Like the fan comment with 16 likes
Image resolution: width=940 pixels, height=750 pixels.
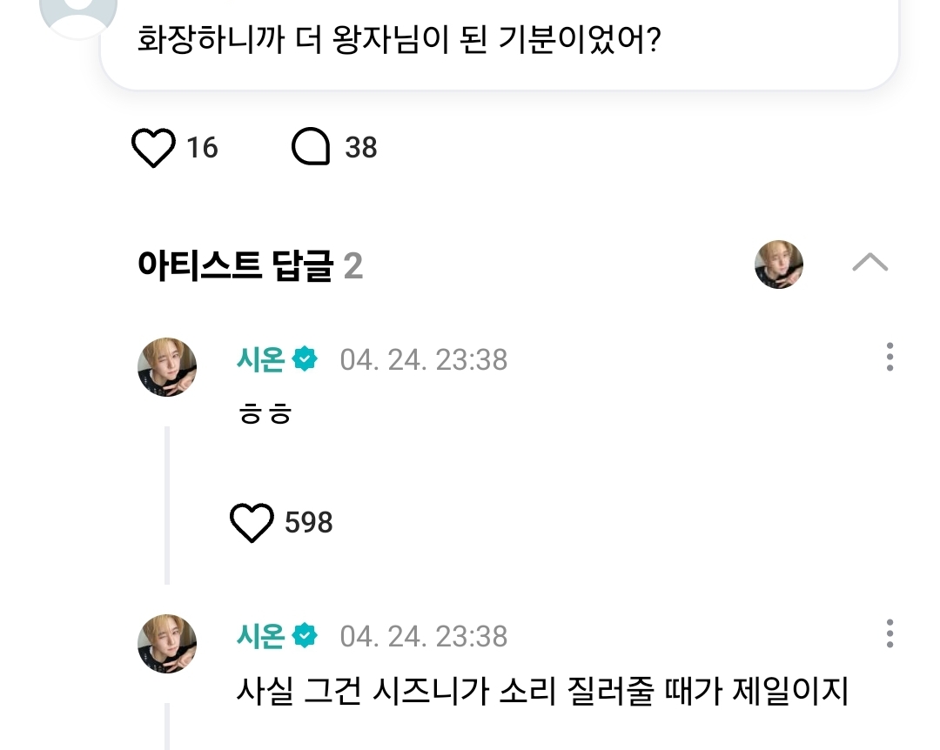coord(153,148)
